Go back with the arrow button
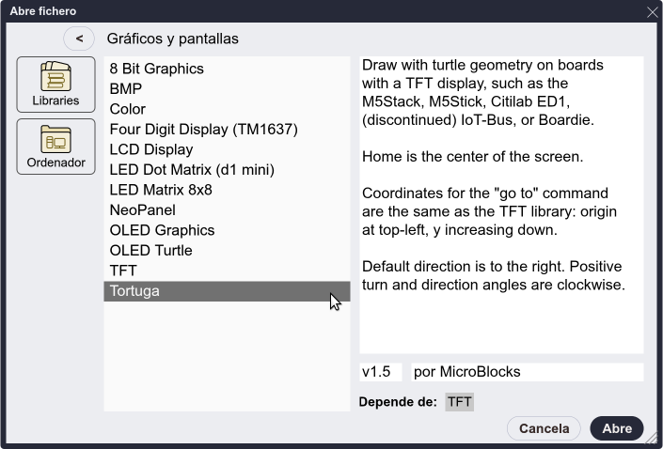Image resolution: width=663 pixels, height=449 pixels. click(x=80, y=39)
